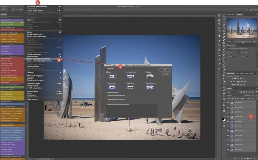The width and height of the screenshot is (258, 160).
Task: Lock image pixels using brush lock icon
Action: point(235,98)
